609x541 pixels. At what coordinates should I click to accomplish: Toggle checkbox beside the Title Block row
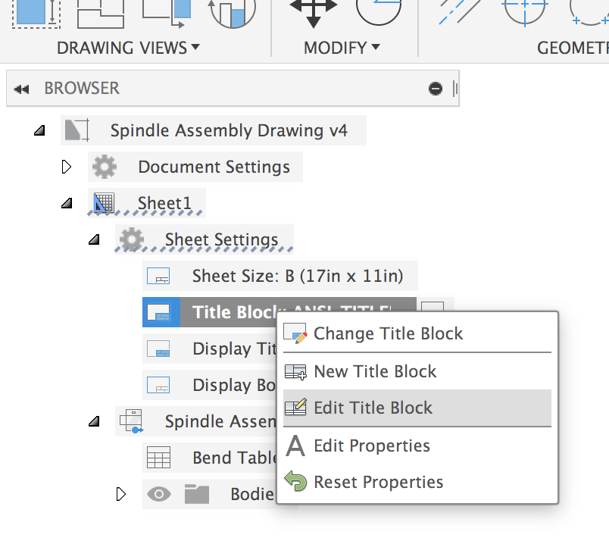click(x=433, y=305)
